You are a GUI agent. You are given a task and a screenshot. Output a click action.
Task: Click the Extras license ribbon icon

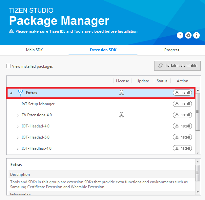(x=121, y=93)
